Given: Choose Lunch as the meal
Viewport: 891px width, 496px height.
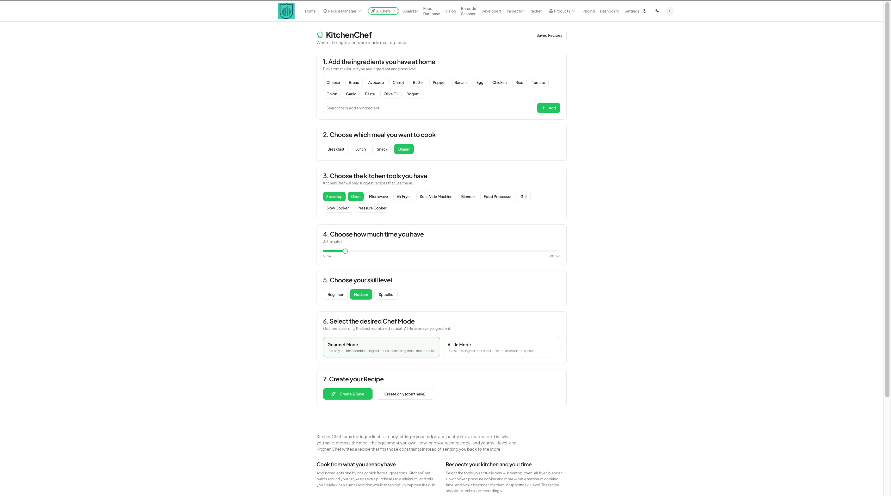Looking at the screenshot, I should [360, 149].
